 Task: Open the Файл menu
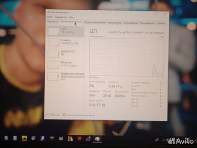[50, 17]
